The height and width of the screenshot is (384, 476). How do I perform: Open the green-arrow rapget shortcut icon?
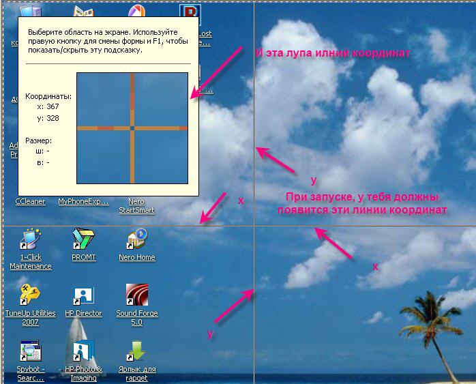(136, 351)
